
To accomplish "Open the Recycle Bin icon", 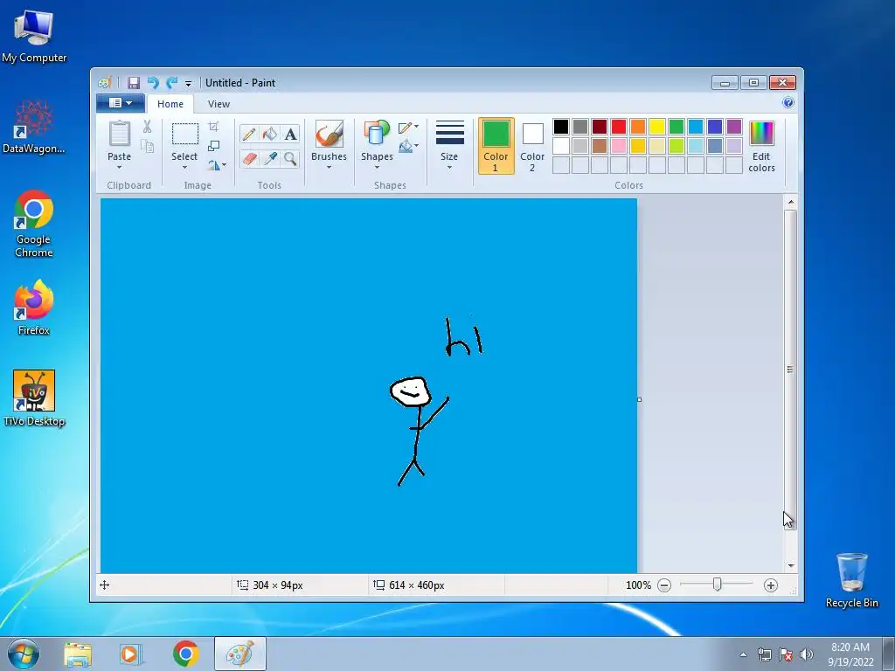I will pos(851,580).
